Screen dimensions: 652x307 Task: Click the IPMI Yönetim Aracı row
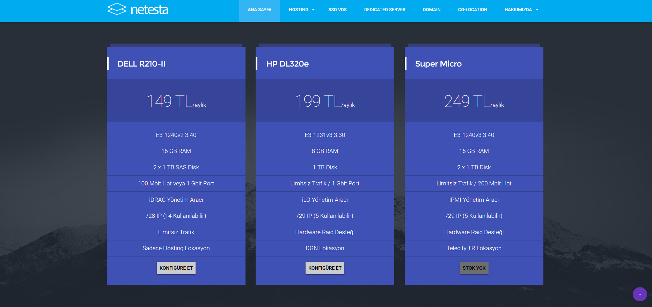(x=474, y=200)
